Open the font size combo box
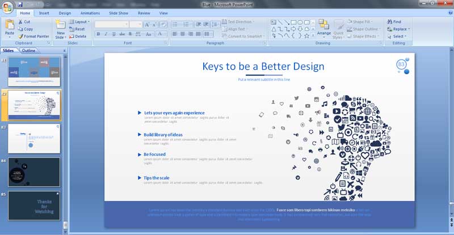454x235 pixels. pyautogui.click(x=136, y=24)
